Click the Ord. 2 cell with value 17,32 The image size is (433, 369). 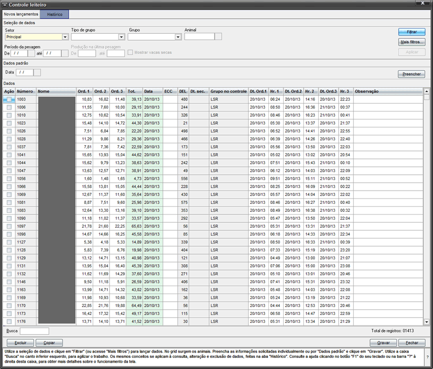(x=101, y=313)
